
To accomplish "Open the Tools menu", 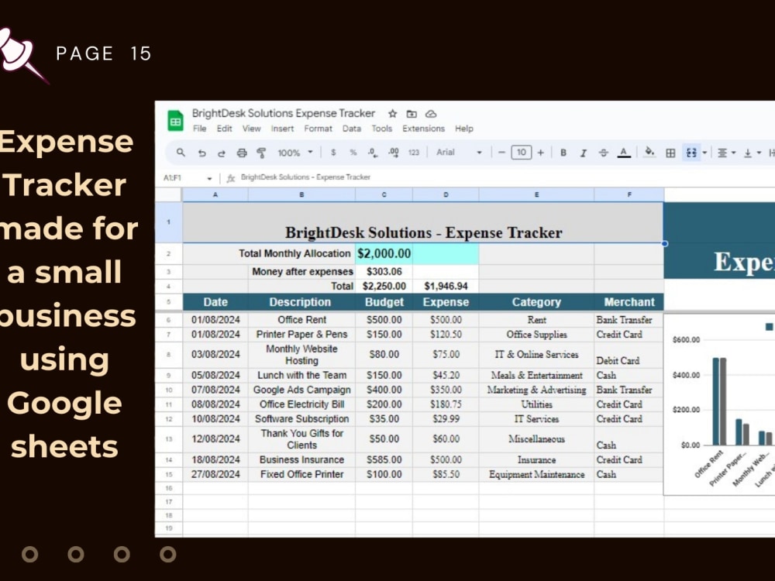I will [x=381, y=129].
